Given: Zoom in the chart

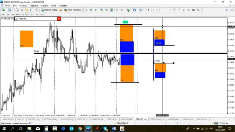Looking at the screenshot, I should coord(102,10).
